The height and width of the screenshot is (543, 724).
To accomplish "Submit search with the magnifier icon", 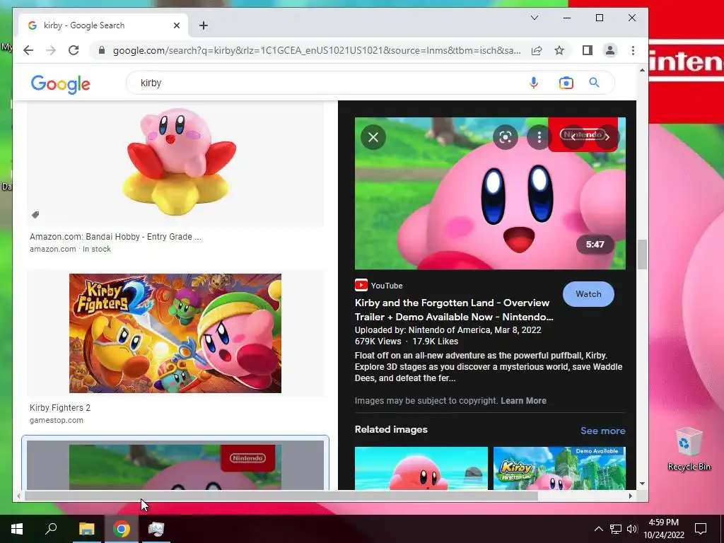I will click(594, 83).
